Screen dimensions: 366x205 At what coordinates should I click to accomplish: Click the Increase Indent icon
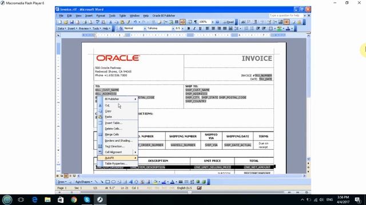tap(264, 28)
